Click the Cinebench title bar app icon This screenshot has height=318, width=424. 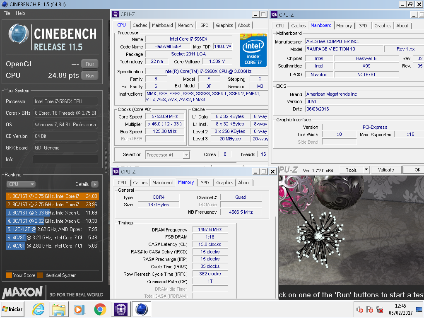tap(5, 4)
